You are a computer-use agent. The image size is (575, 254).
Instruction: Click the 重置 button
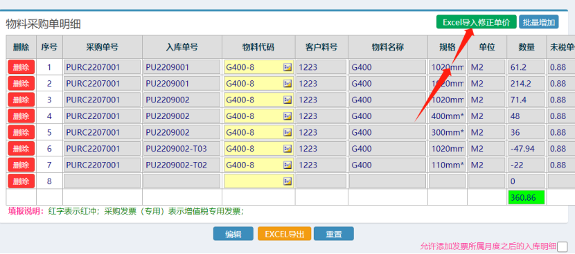(334, 234)
